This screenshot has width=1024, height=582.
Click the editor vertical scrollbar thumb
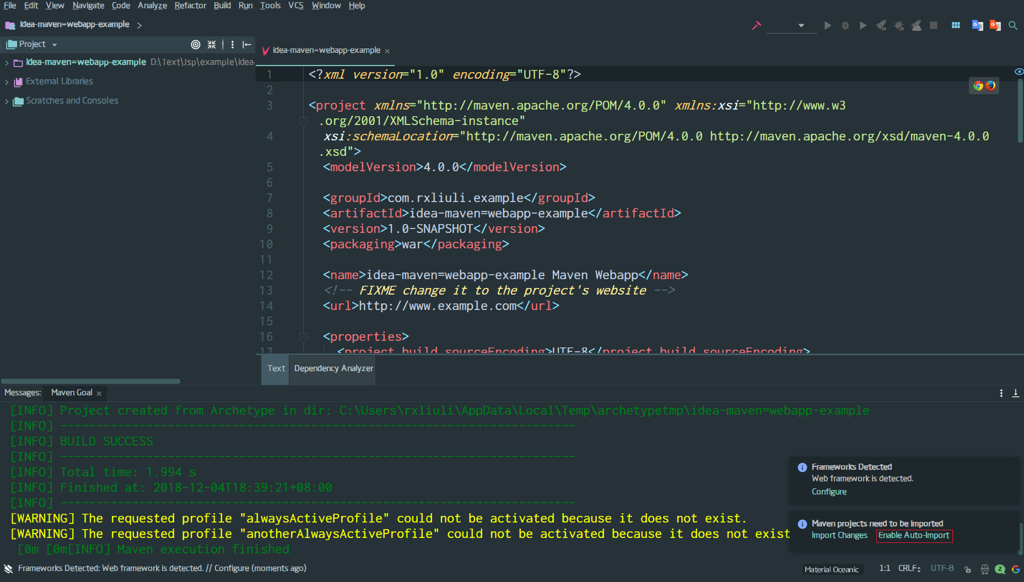[1021, 111]
